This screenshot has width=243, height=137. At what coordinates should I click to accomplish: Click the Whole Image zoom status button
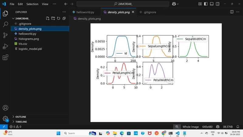pos(191,127)
